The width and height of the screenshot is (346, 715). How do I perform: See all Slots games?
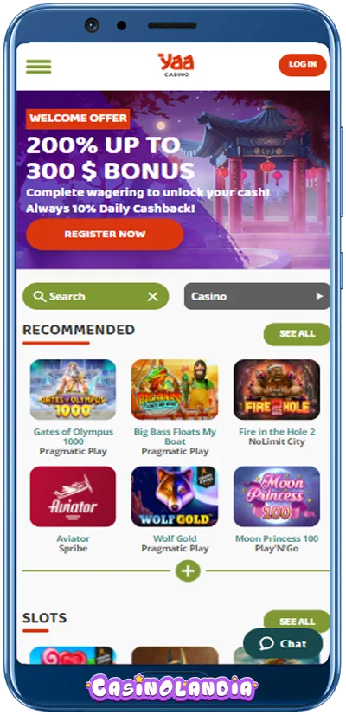tap(297, 621)
